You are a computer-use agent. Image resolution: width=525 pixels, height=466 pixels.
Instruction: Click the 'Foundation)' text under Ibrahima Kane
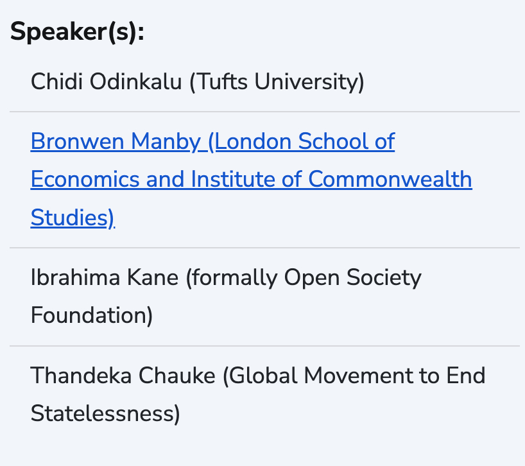coord(91,316)
